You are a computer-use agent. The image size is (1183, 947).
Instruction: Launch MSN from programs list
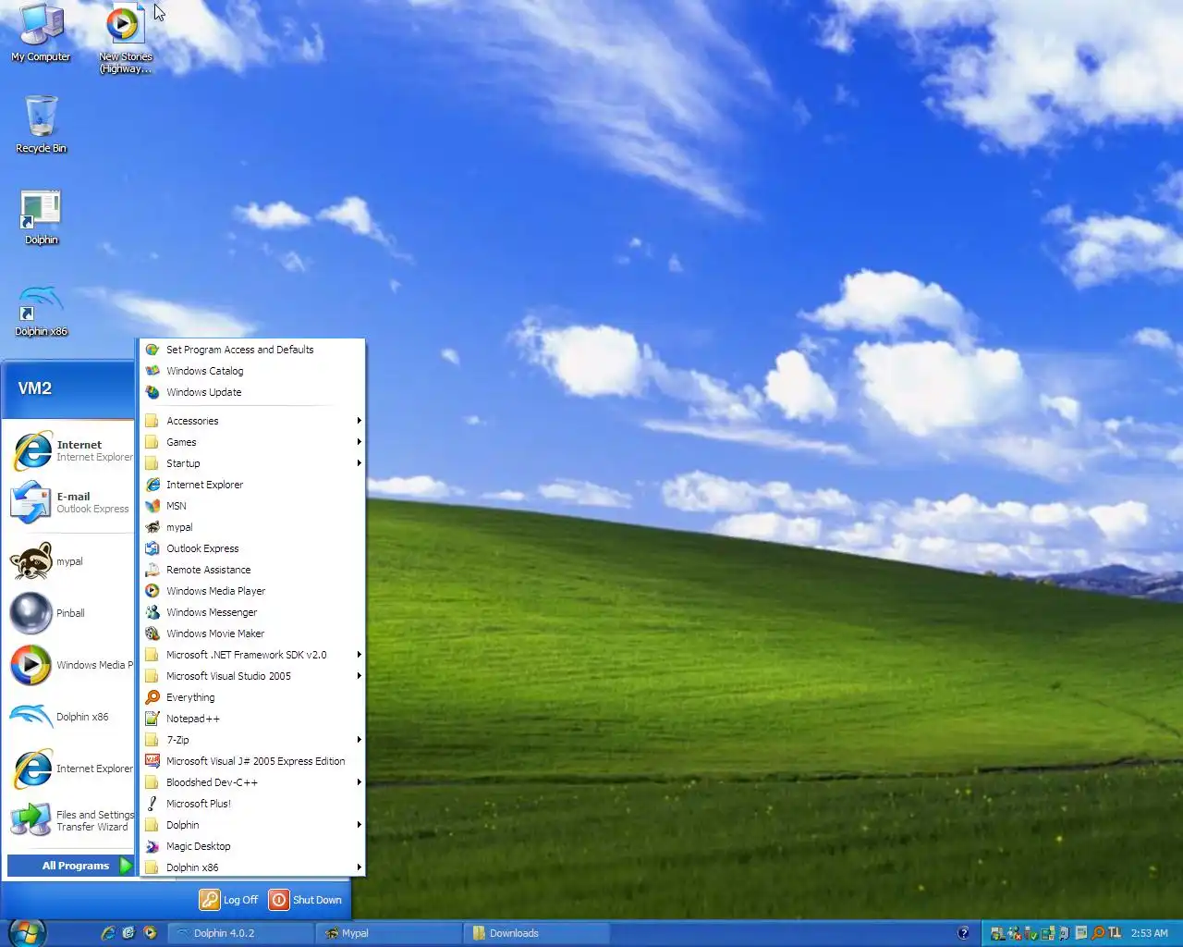click(252, 506)
